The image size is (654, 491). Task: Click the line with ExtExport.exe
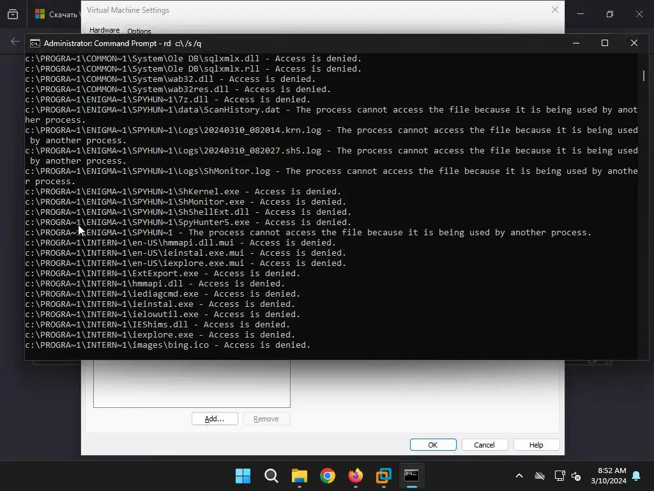163,273
